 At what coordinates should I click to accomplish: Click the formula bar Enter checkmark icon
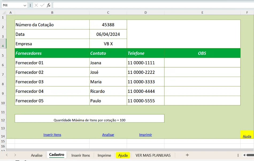coord(42,5)
